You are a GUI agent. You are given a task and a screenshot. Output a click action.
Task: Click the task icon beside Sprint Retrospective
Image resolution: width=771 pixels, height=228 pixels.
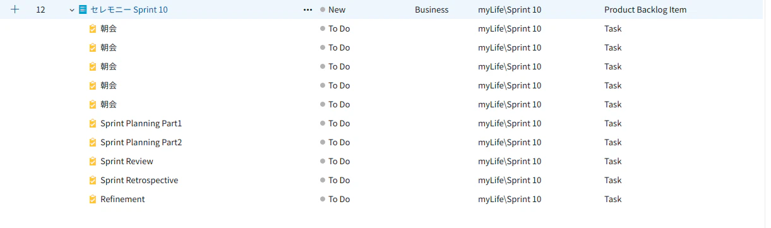pyautogui.click(x=93, y=180)
